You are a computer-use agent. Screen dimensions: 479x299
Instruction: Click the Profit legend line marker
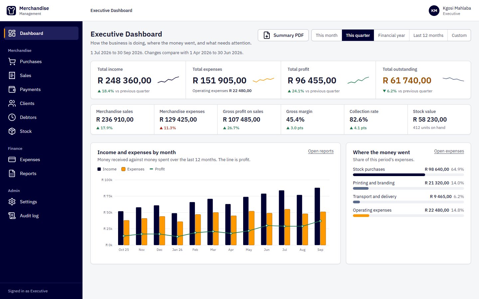(151, 169)
